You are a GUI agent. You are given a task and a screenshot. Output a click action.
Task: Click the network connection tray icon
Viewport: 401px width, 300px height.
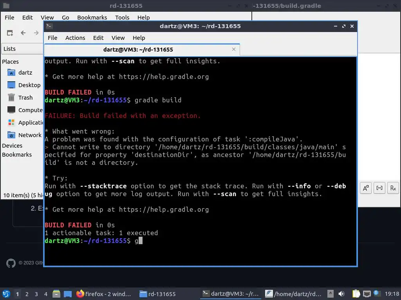point(367,294)
